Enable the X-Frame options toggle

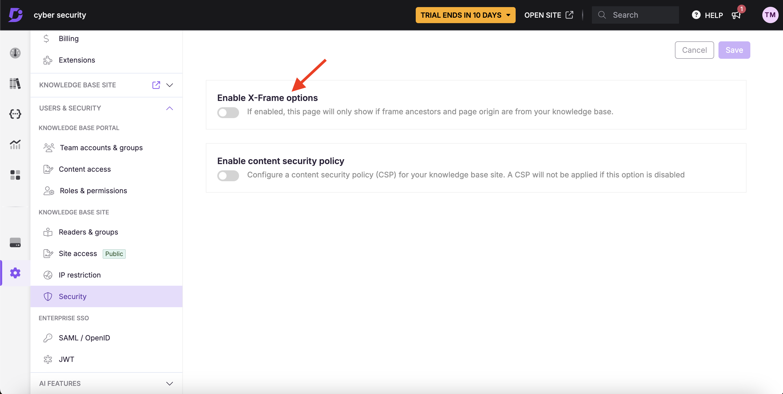228,112
